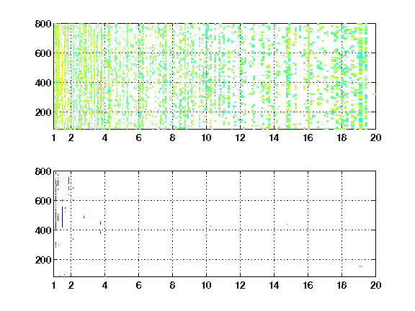
Task: Select x-axis tick label 8 in top plot
Action: [x=173, y=138]
